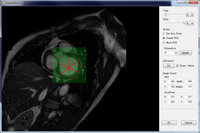
Task: Click the red axis center point
Action: (x=69, y=68)
